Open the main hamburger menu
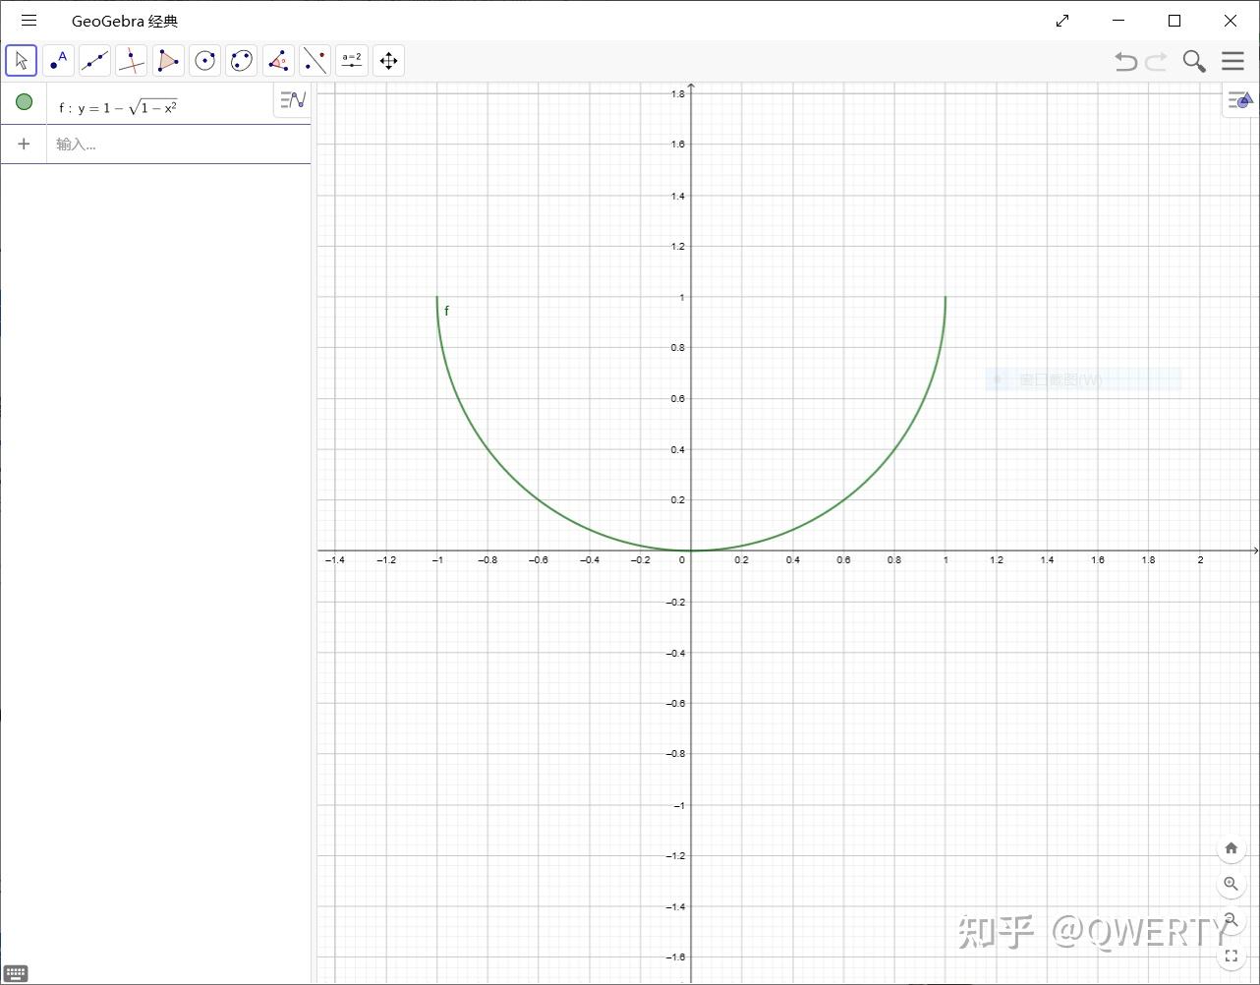Image resolution: width=1260 pixels, height=985 pixels. 1232,61
